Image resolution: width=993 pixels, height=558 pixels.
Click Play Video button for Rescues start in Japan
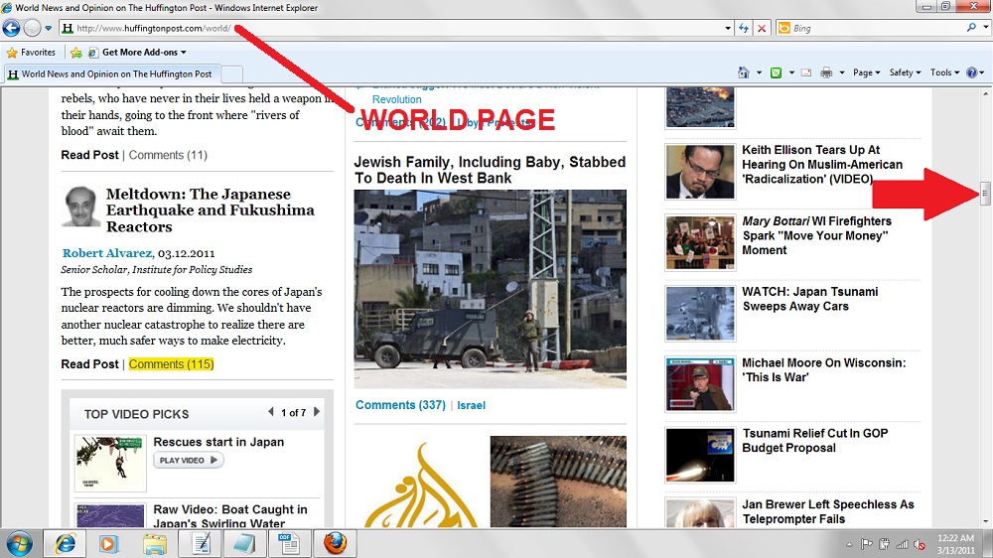pos(189,461)
